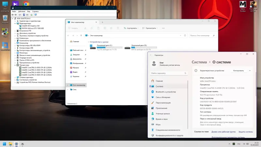Viewport: 261px width, 147px height.
Task: Open Домен или рабочая группа link
Action: [223, 132]
